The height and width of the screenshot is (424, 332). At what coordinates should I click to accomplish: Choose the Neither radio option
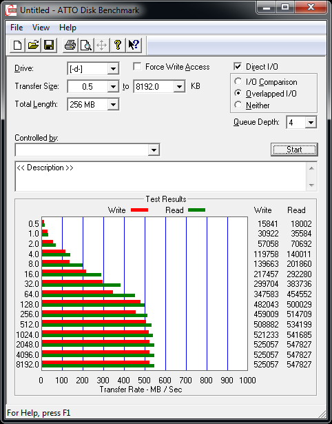pos(238,105)
